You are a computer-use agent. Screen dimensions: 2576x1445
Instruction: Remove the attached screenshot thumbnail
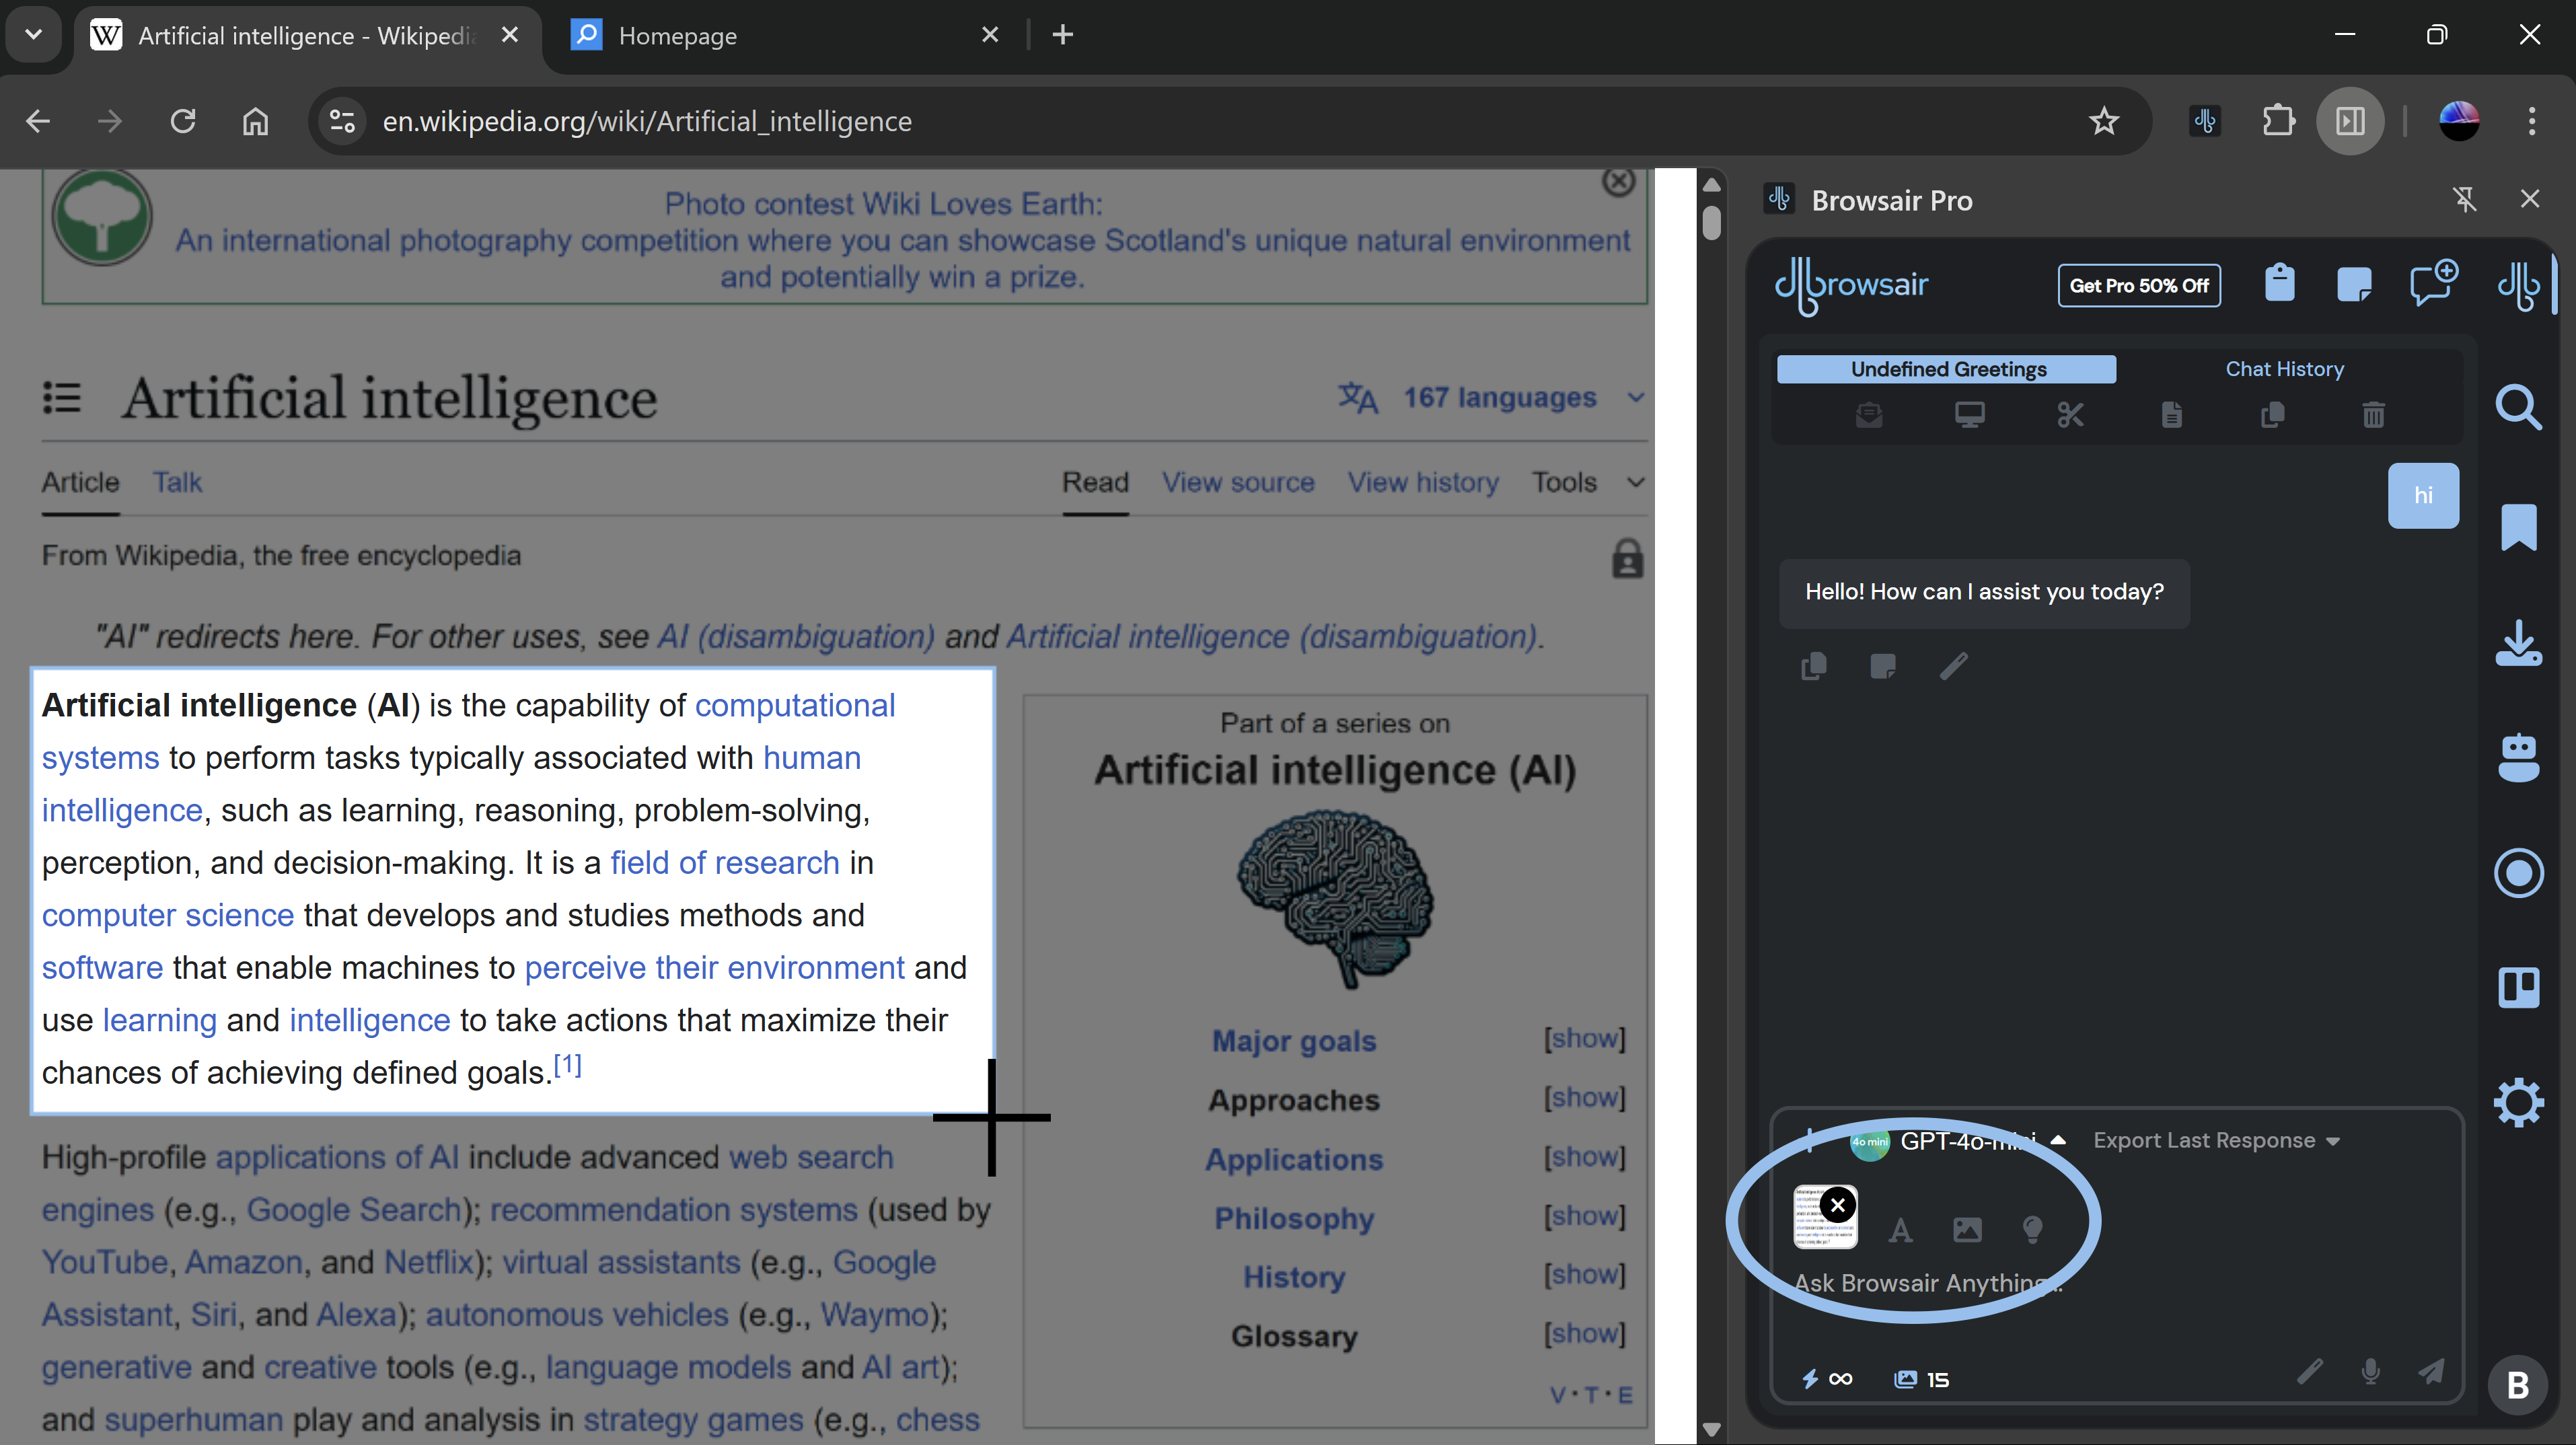point(1837,1205)
